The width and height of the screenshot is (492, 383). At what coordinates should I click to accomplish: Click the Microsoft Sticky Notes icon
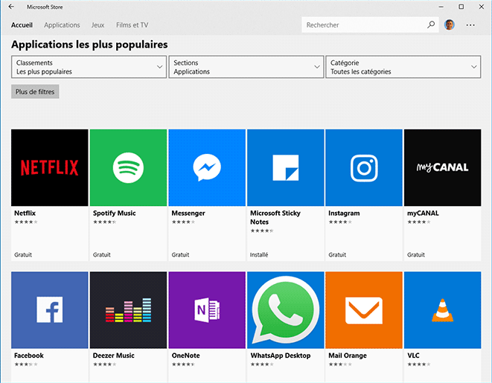click(285, 167)
